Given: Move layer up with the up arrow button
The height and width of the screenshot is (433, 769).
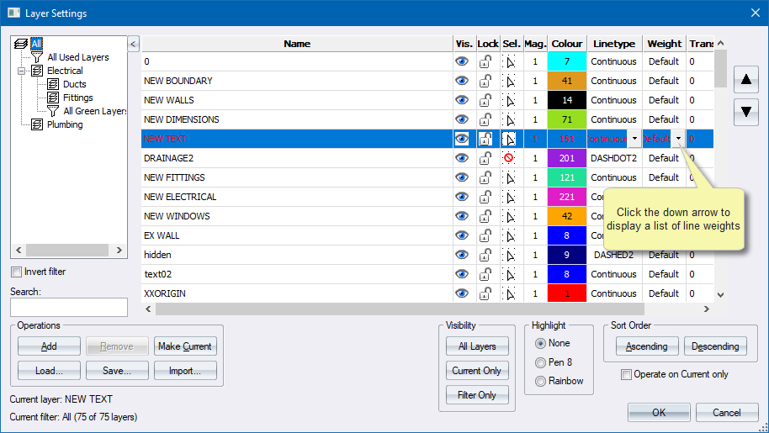Looking at the screenshot, I should coord(745,81).
